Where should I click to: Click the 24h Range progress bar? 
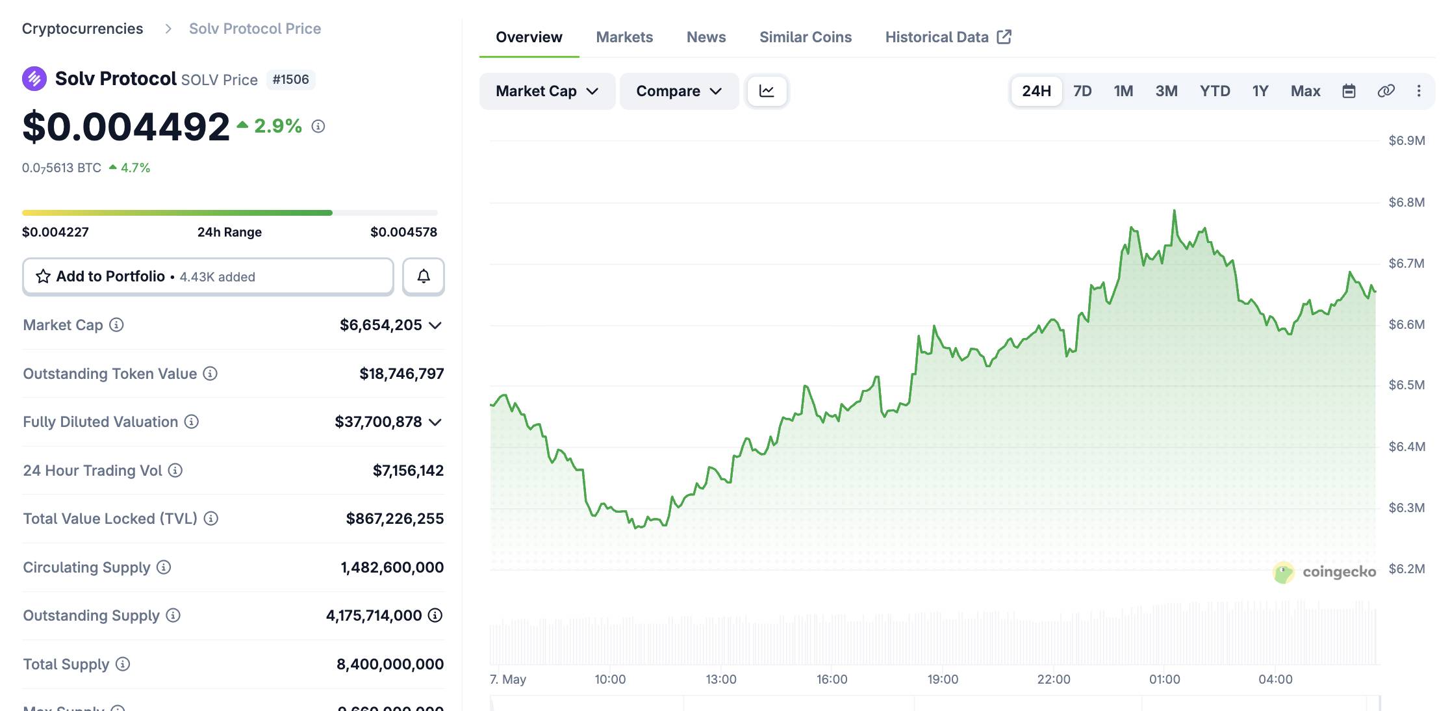tap(230, 213)
